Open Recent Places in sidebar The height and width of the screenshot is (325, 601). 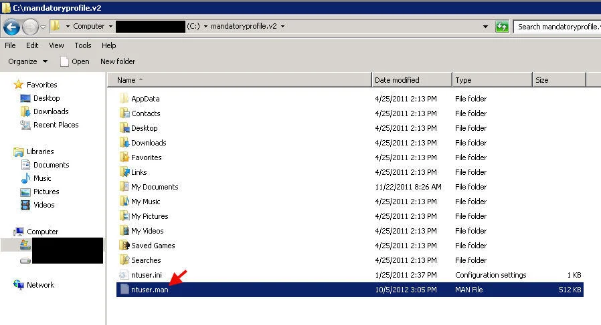click(x=56, y=125)
